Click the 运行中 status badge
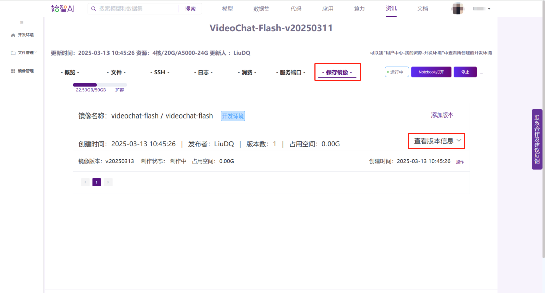The width and height of the screenshot is (545, 293). (397, 72)
